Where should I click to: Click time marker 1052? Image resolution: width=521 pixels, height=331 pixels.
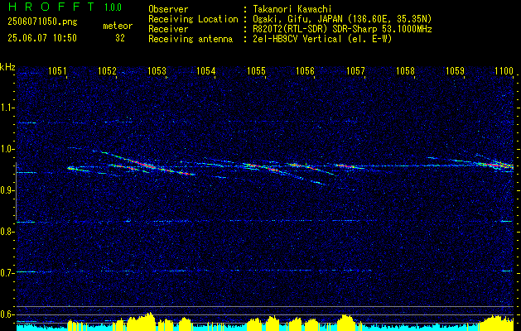[108, 70]
